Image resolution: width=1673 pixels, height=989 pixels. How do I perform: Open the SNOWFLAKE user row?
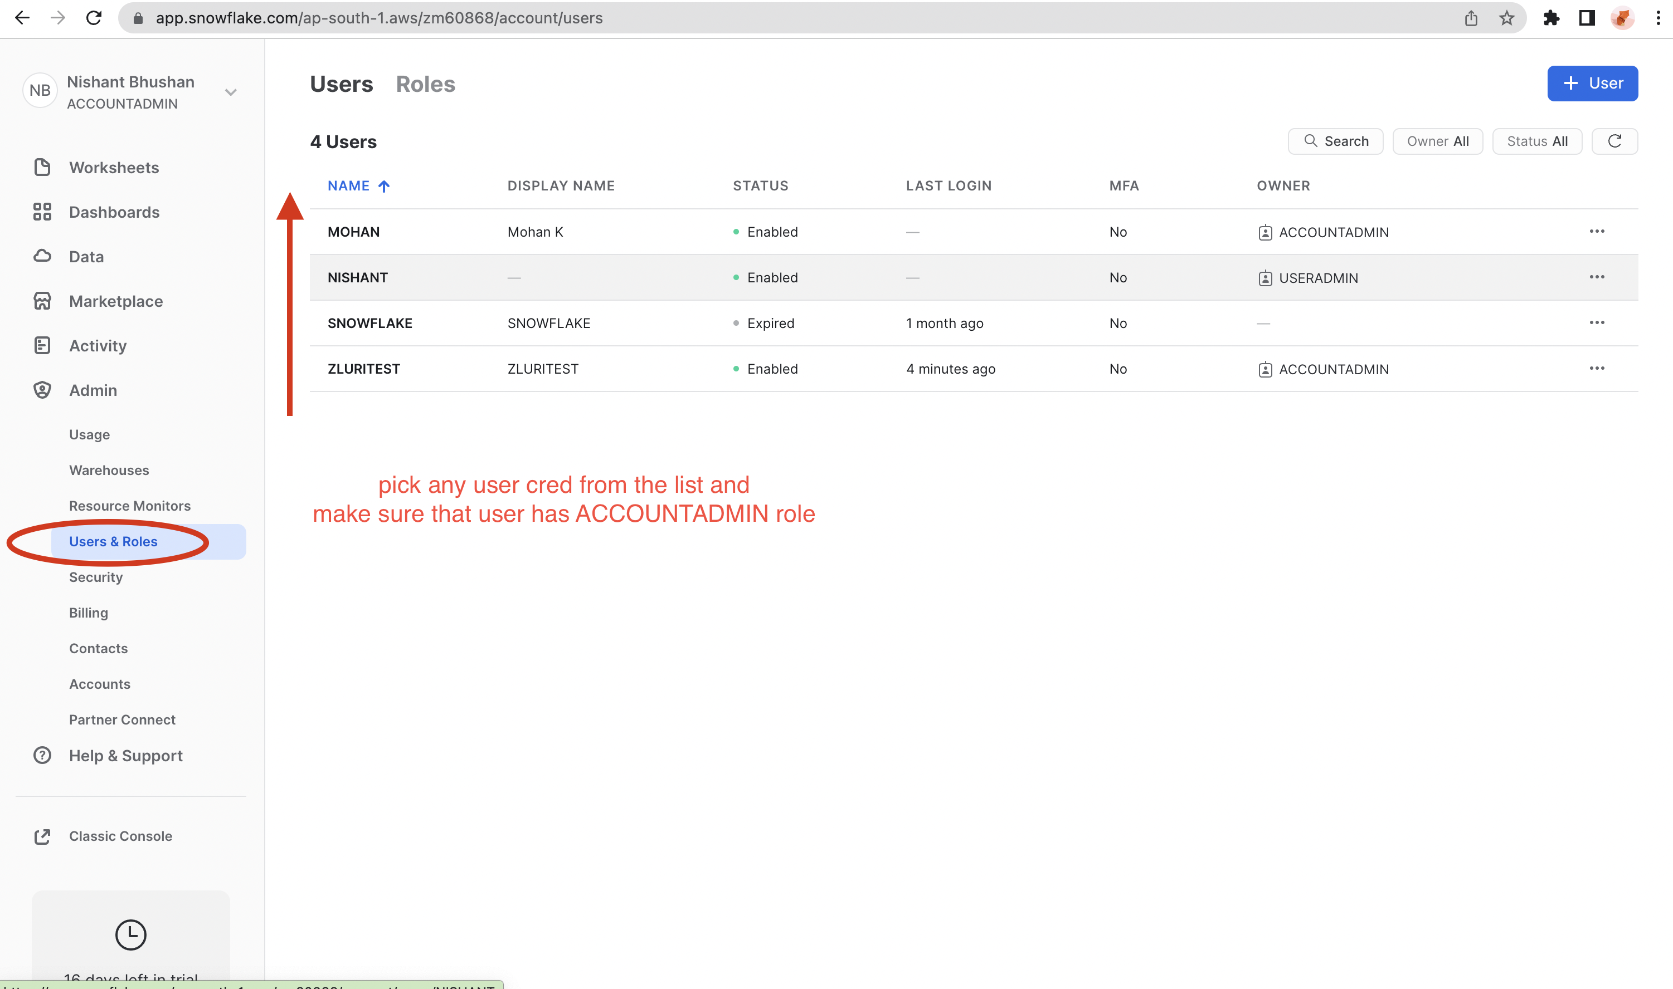[x=974, y=323]
